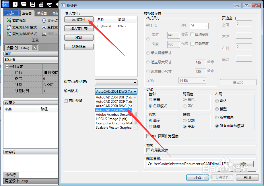The width and height of the screenshot is (264, 186).
Task: Select the 黑白 color radio button
Action: (x=150, y=100)
